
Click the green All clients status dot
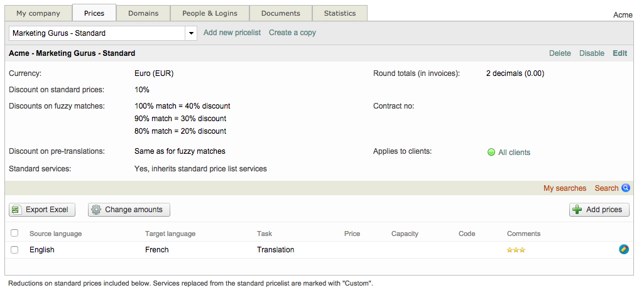click(x=491, y=152)
